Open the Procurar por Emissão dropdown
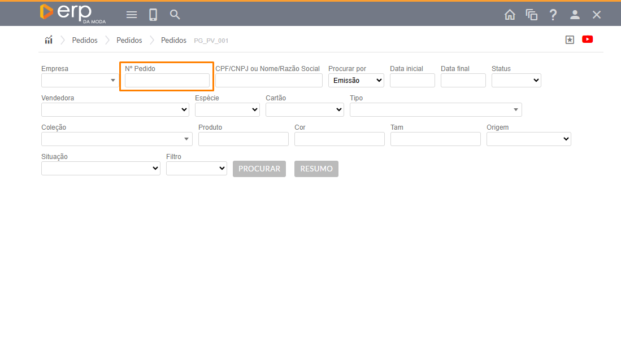Image resolution: width=621 pixels, height=344 pixels. (x=356, y=81)
